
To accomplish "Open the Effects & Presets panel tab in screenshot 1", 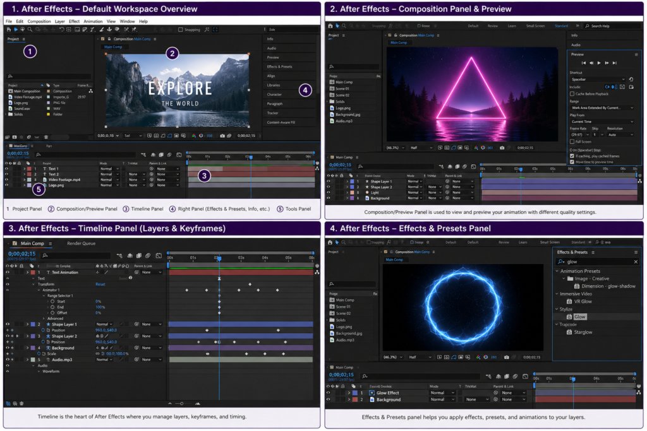I will click(x=279, y=67).
